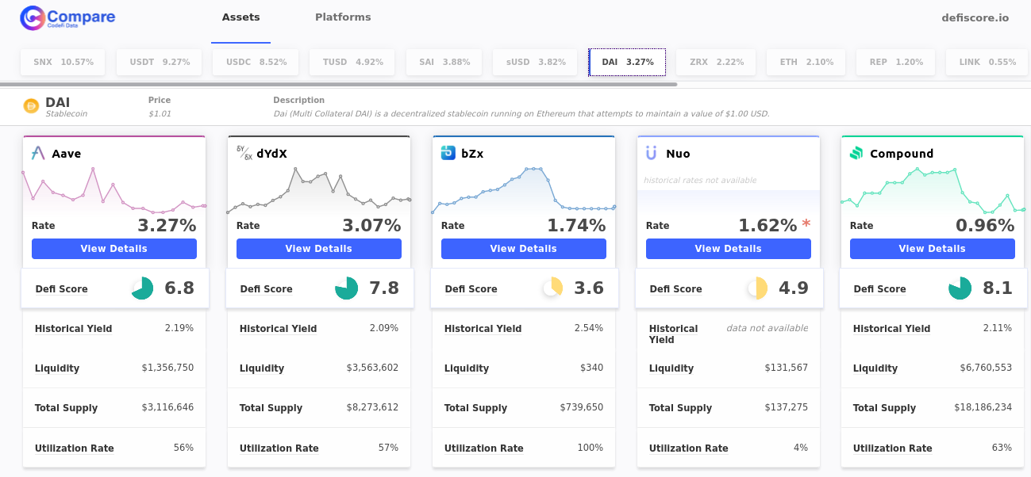Click the Nuo platform logo
The image size is (1031, 477).
pos(652,153)
